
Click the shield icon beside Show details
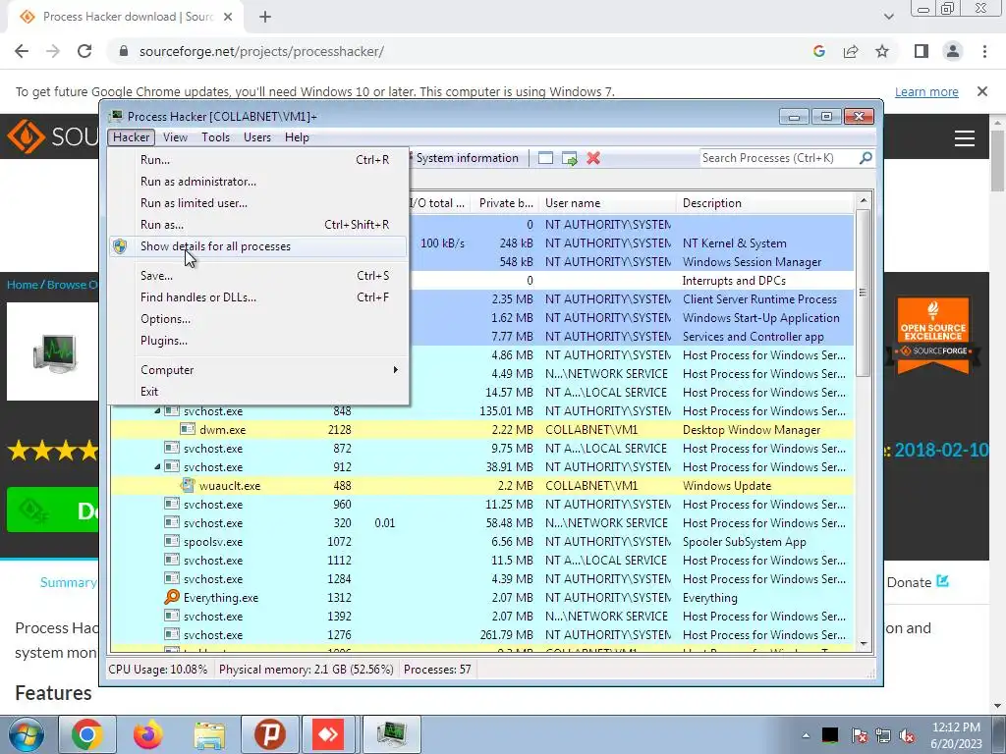coord(120,246)
